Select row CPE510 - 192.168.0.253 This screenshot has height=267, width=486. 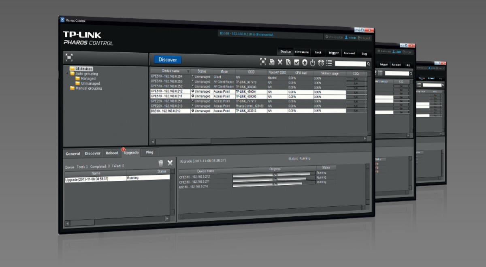[x=258, y=82]
